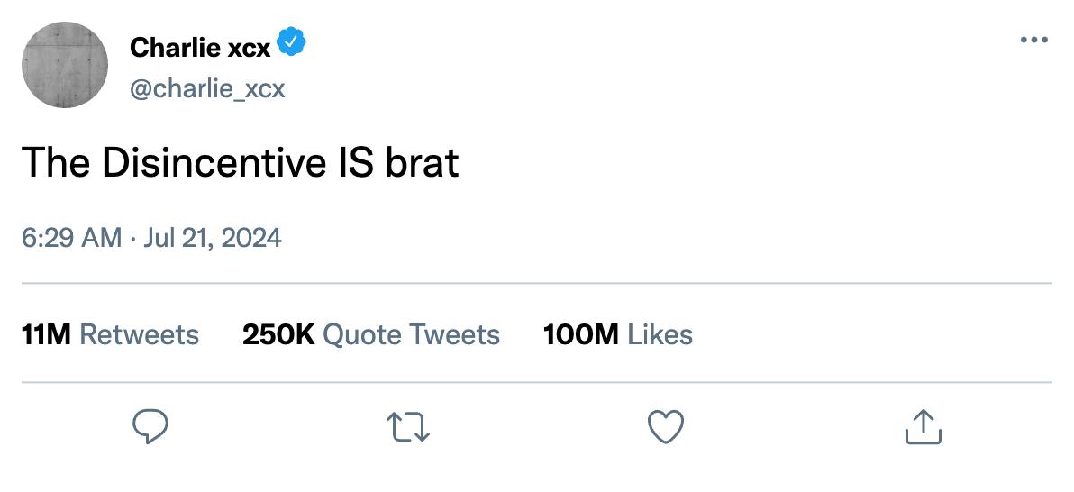Click the "Quote Tweets" label text
The height and width of the screenshot is (492, 1074).
click(411, 335)
